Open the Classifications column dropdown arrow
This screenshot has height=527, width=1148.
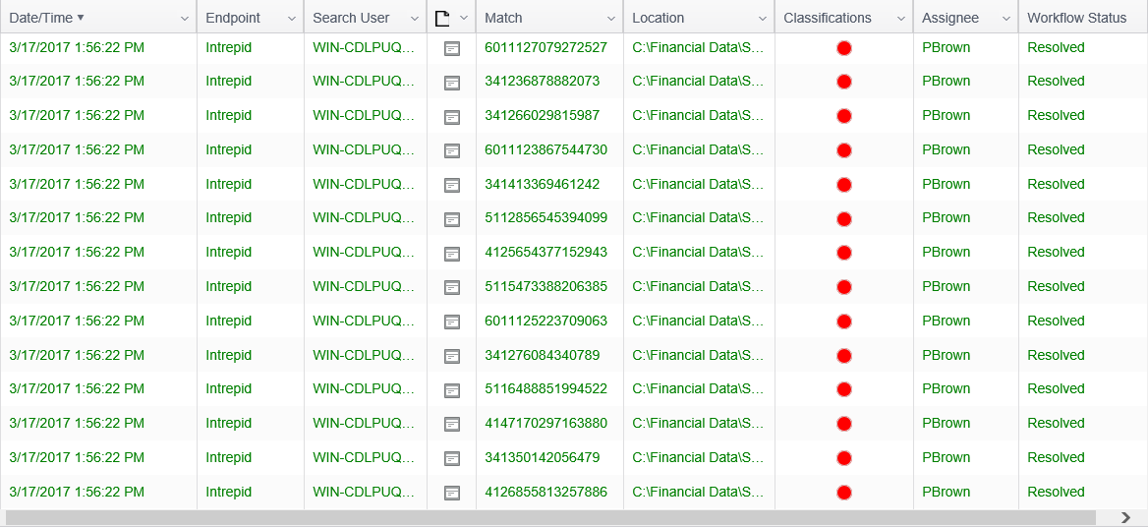point(900,19)
